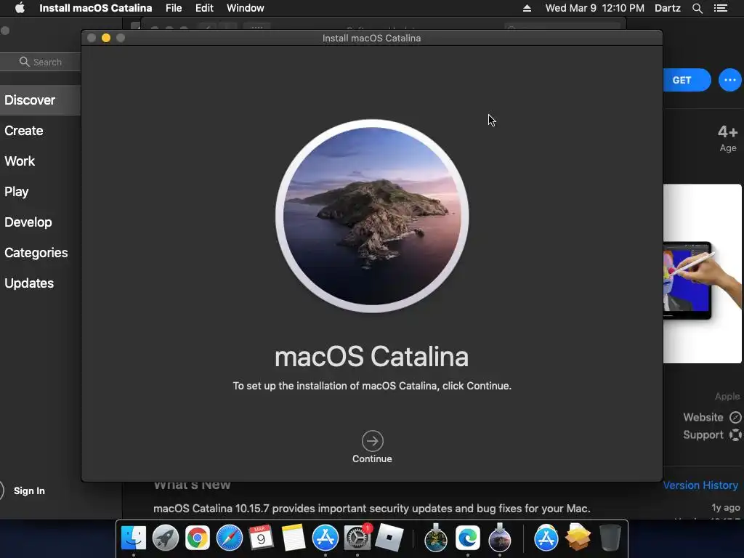
Task: Click the Dartz user name in menu bar
Action: pyautogui.click(x=667, y=8)
